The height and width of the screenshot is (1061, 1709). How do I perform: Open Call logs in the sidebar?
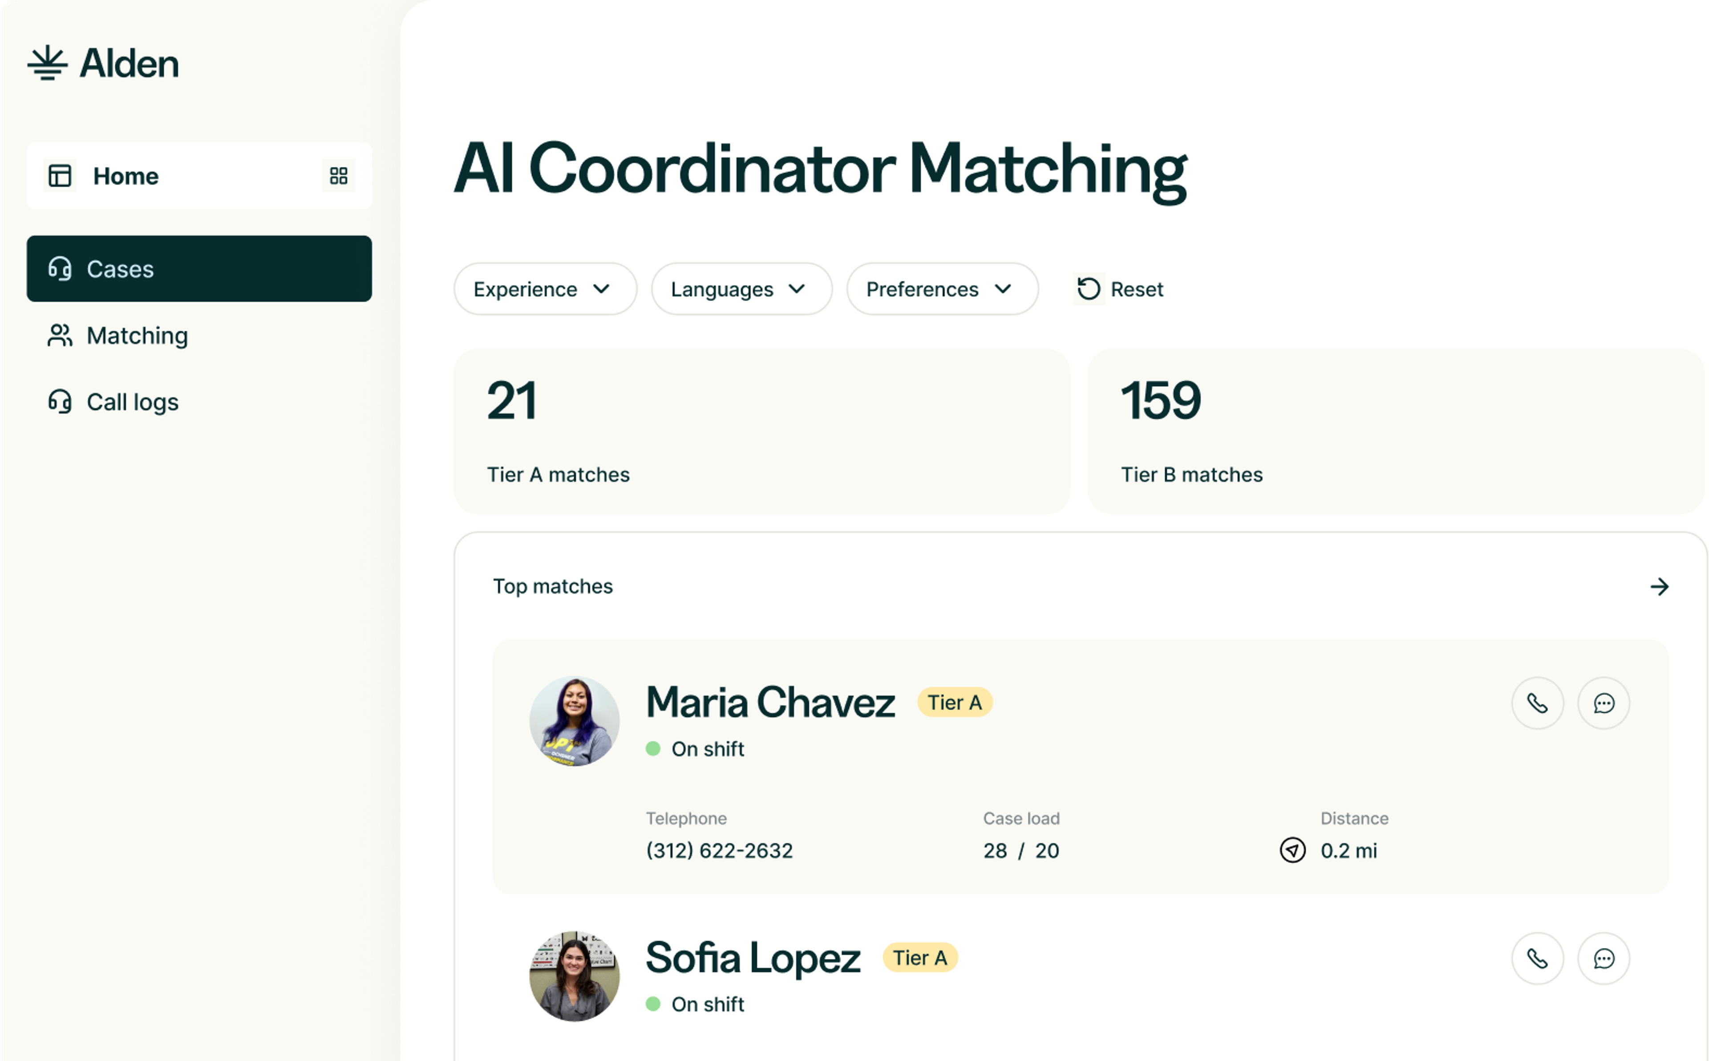pyautogui.click(x=199, y=402)
